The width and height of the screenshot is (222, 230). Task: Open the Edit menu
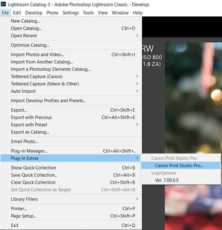tap(17, 13)
